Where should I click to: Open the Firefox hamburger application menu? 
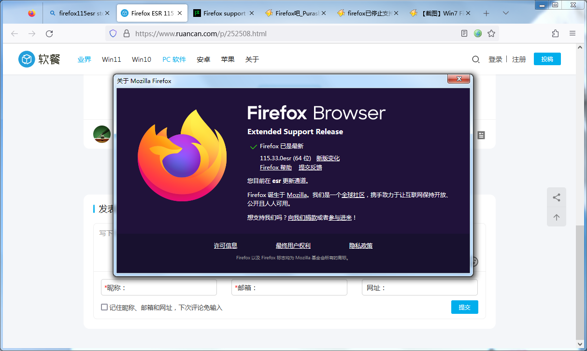click(x=573, y=33)
